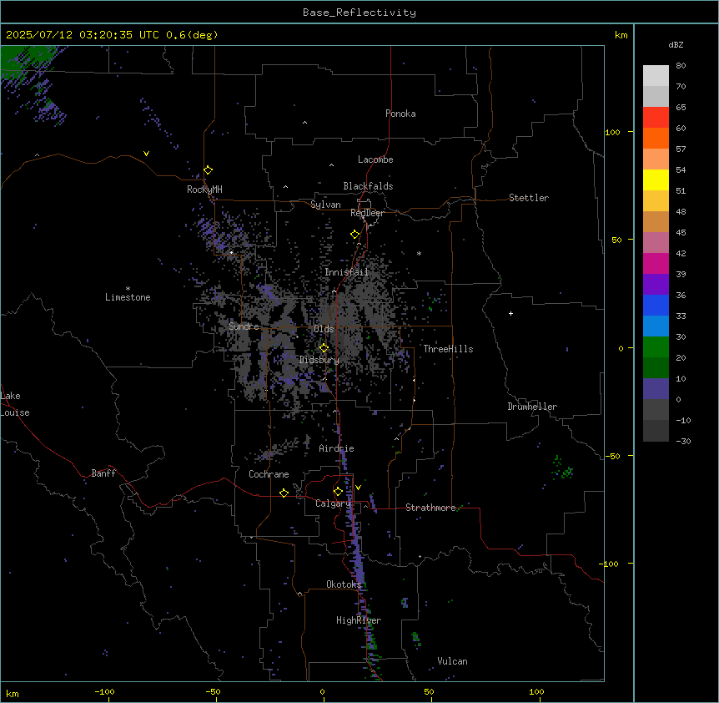Click the Lacombe city label

375,159
